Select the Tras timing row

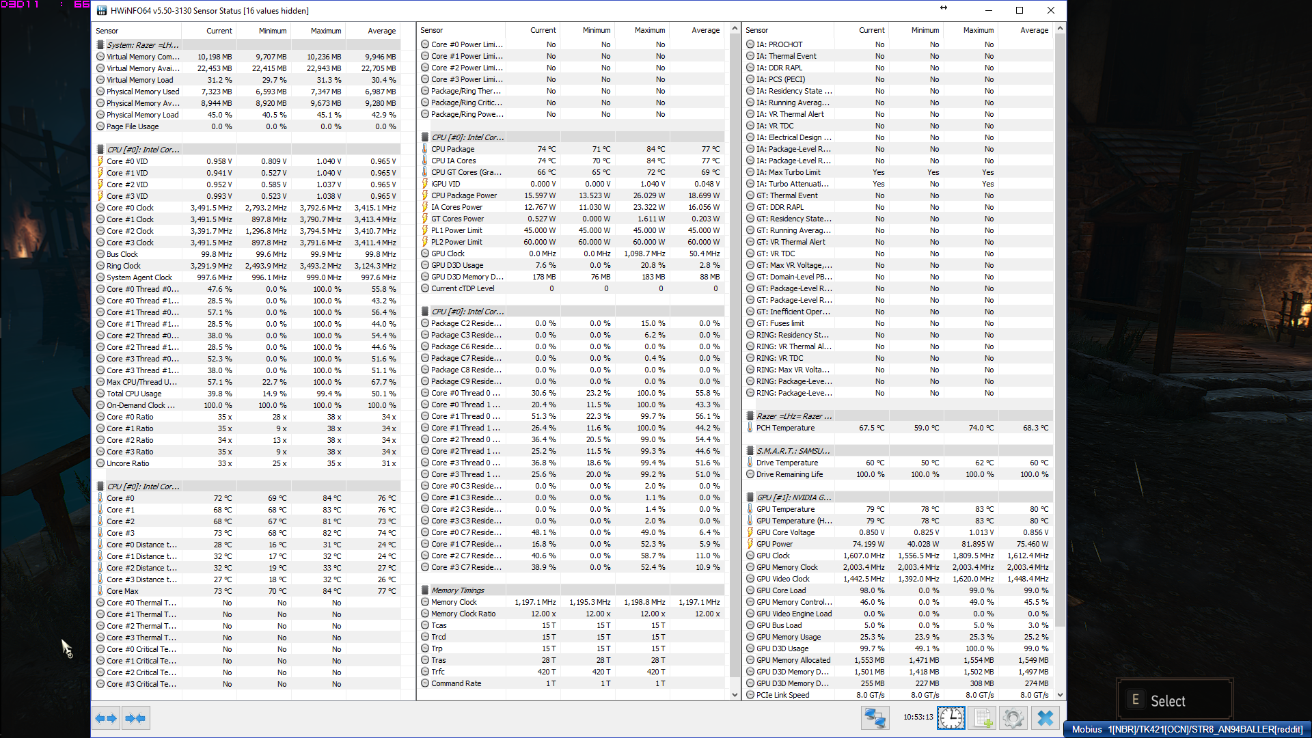click(x=571, y=660)
